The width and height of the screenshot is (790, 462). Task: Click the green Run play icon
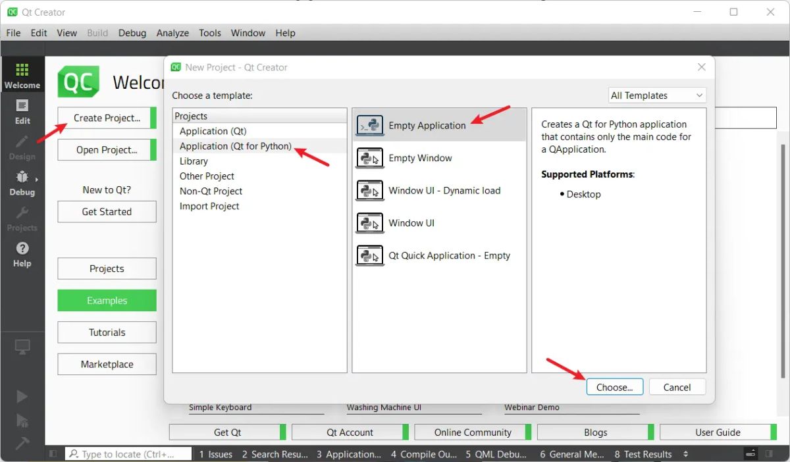click(22, 396)
